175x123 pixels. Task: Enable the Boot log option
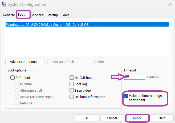pyautogui.click(x=72, y=84)
